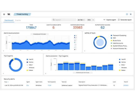Expand the Jan 22, 2024 alert row
This screenshot has width=135, height=101.
pos(4,85)
